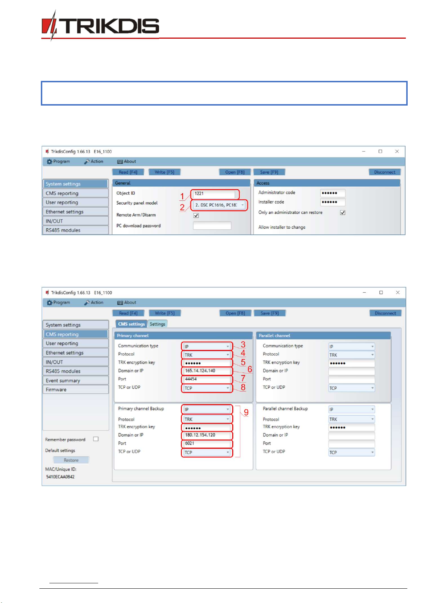Image resolution: width=427 pixels, height=603 pixels.
Task: Open Primary channel Communication type dropdown
Action: tap(207, 346)
